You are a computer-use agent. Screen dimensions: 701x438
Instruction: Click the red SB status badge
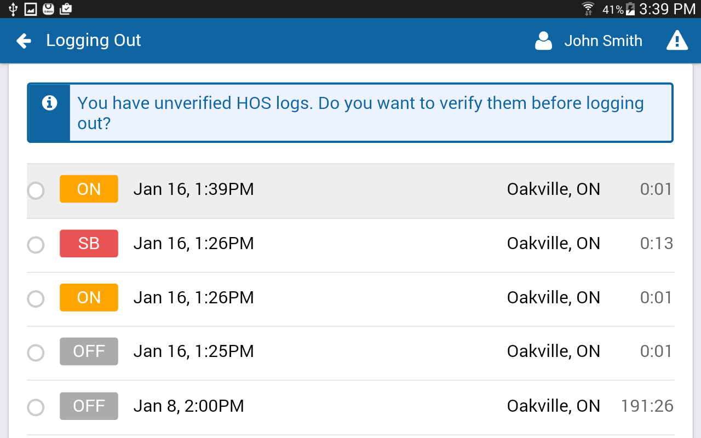click(89, 243)
